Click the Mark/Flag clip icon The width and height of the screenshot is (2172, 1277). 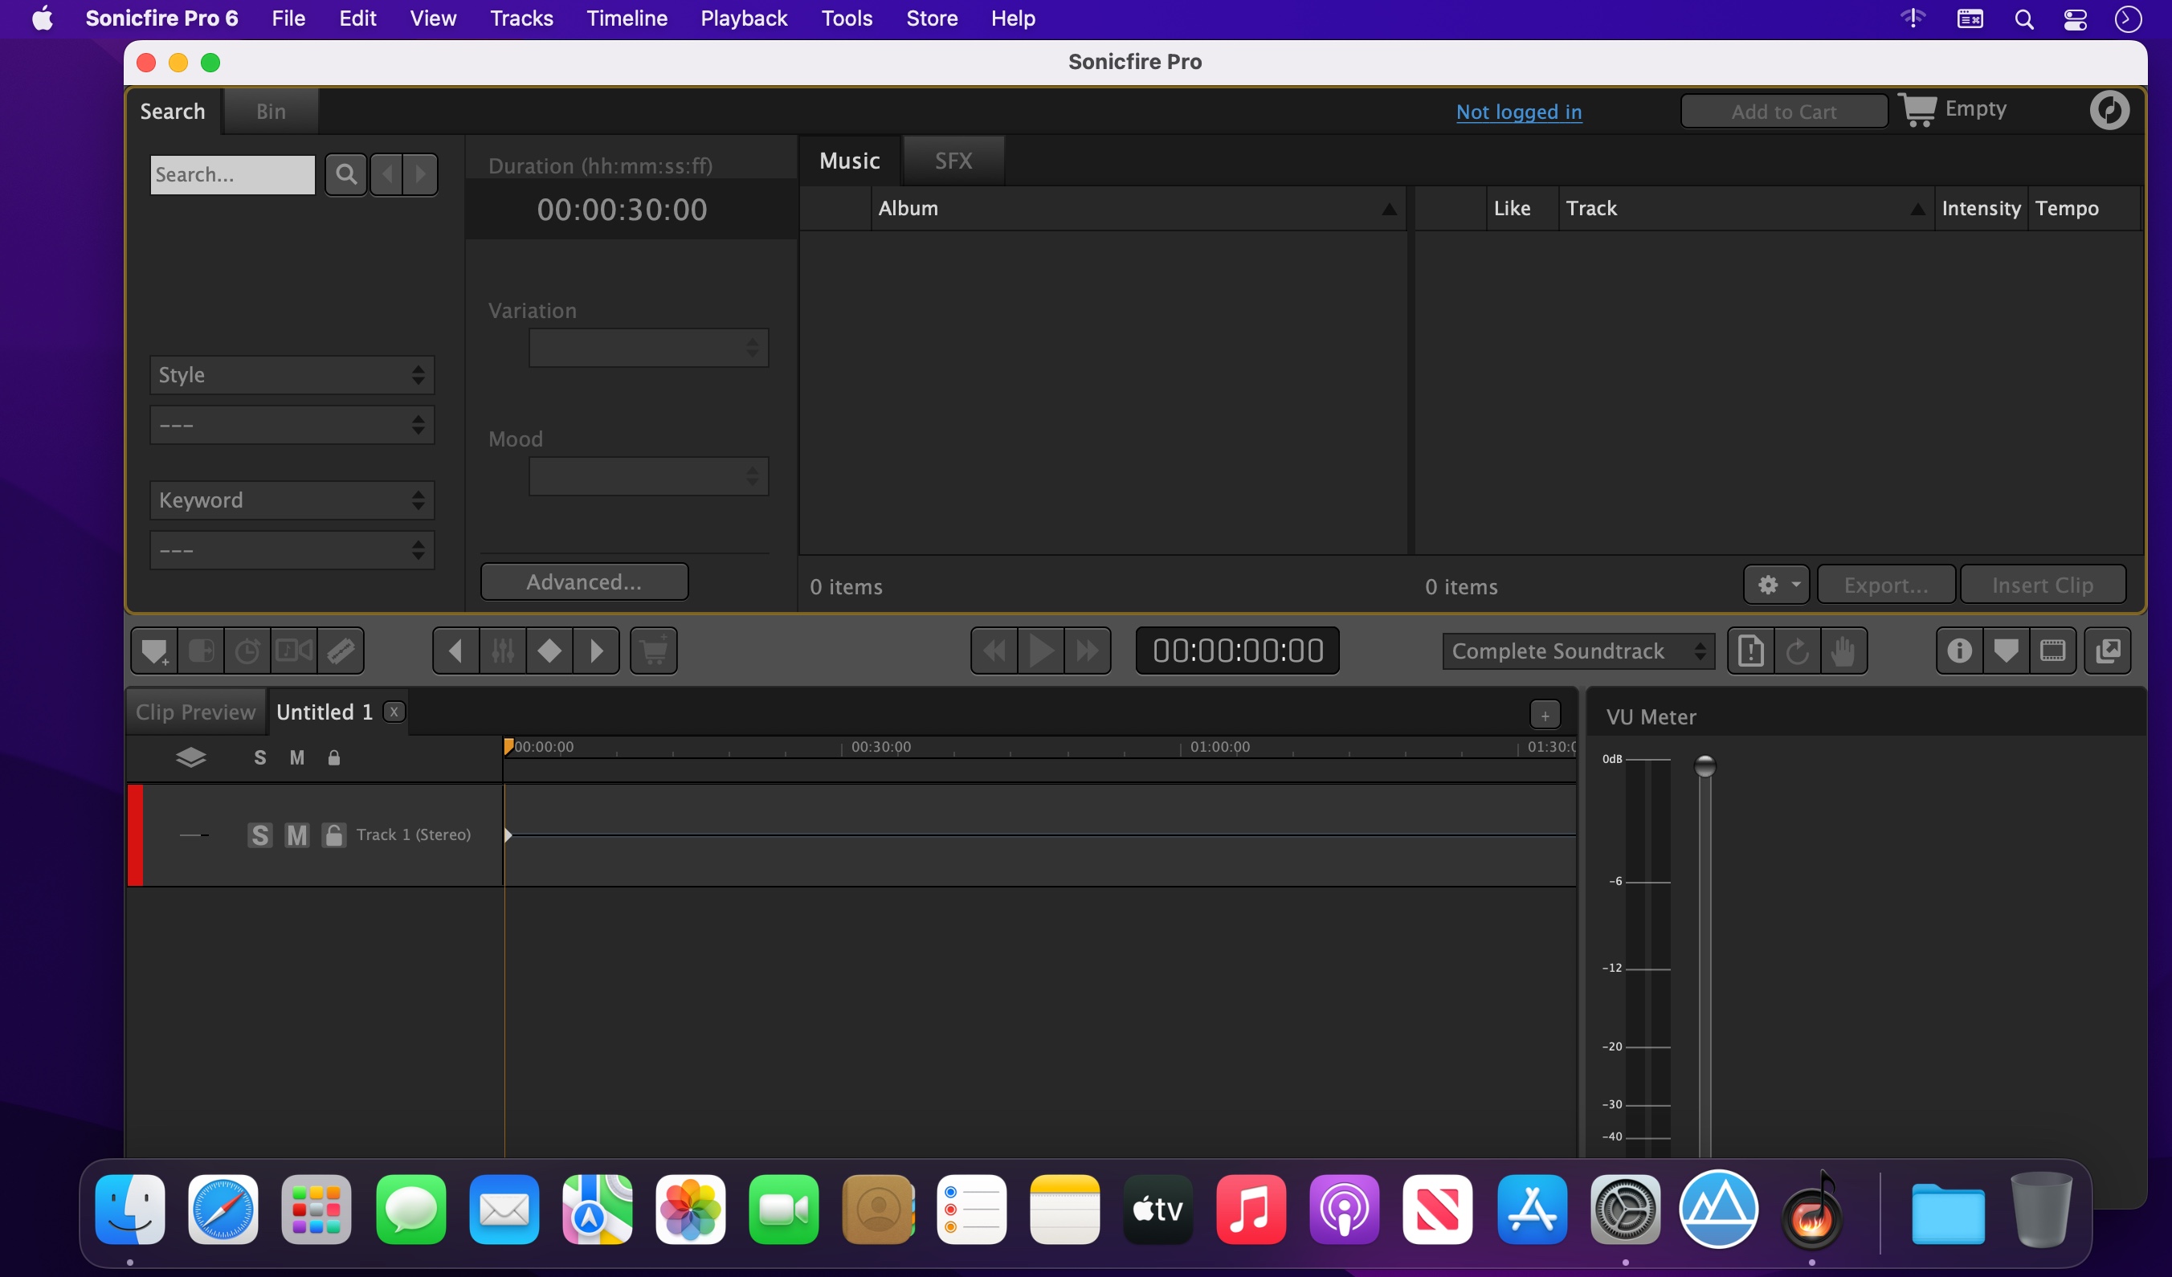pyautogui.click(x=2005, y=649)
